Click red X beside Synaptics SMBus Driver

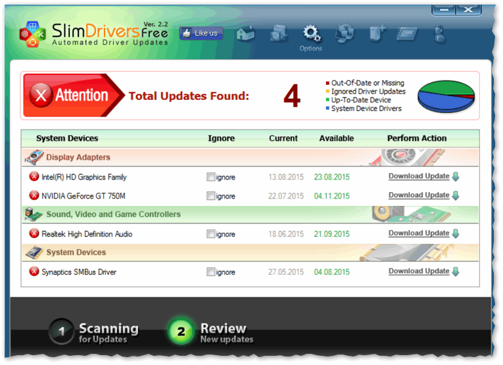click(x=34, y=272)
